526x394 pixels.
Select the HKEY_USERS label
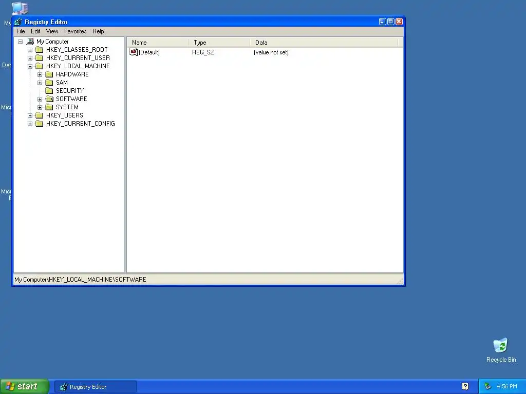(x=64, y=115)
